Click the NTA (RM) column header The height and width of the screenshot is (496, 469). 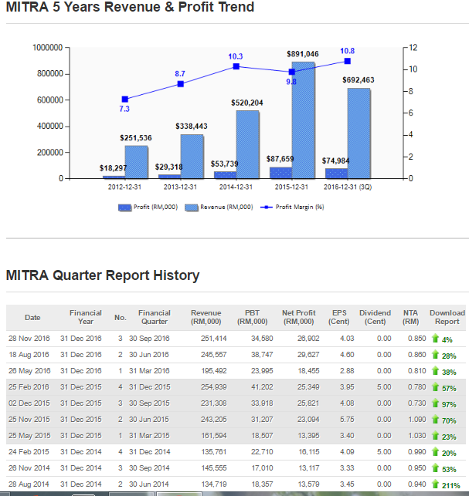(x=410, y=317)
